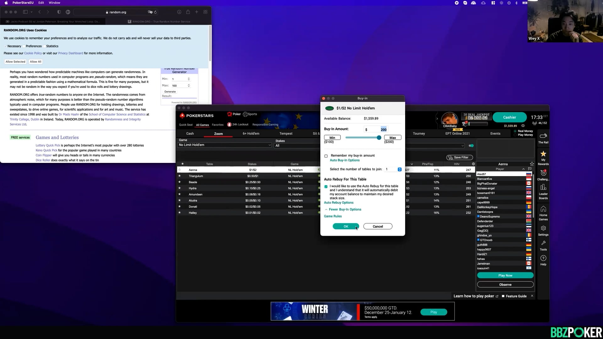The image size is (603, 339).
Task: Open Home Games icon
Action: tap(543, 213)
